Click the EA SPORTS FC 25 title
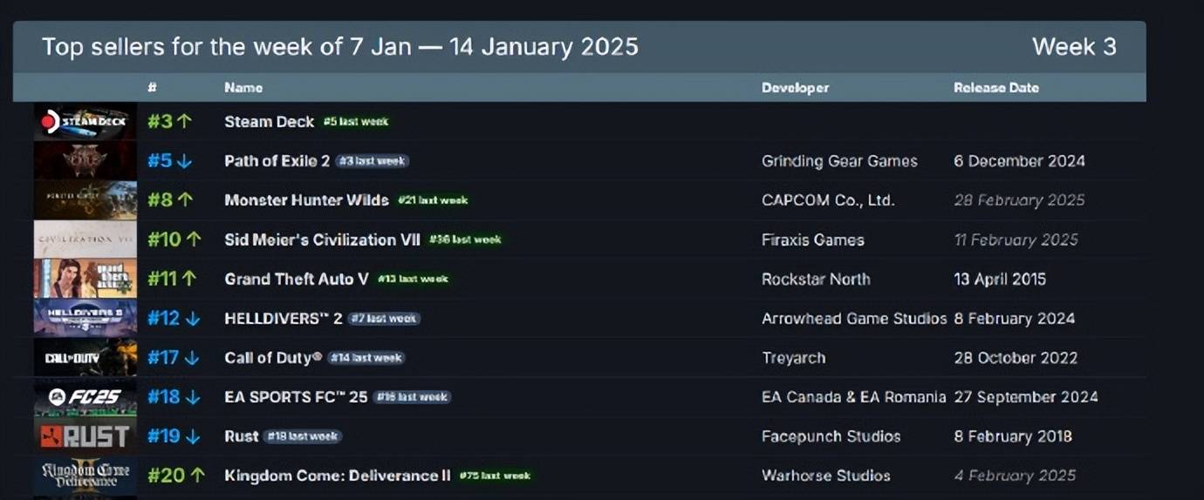The image size is (1204, 500). click(296, 397)
